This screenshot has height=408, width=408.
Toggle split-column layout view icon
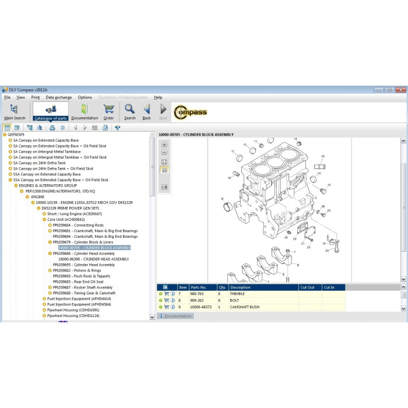[17, 128]
